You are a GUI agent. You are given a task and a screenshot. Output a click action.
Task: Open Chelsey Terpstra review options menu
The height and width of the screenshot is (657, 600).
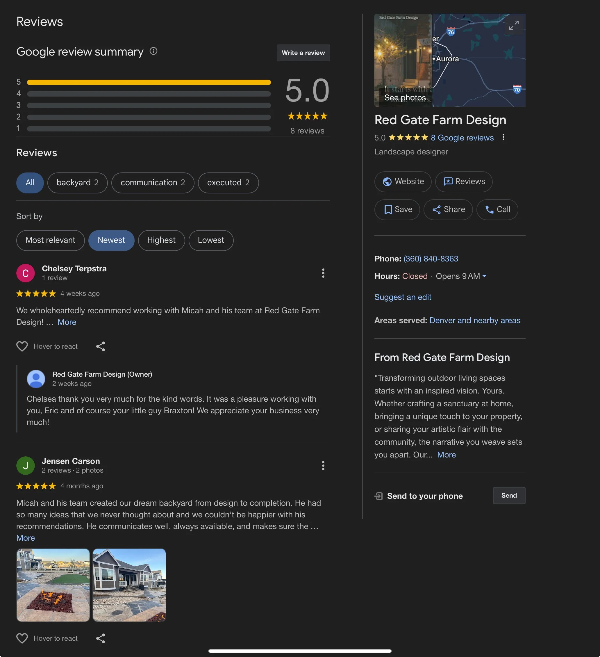click(x=323, y=273)
